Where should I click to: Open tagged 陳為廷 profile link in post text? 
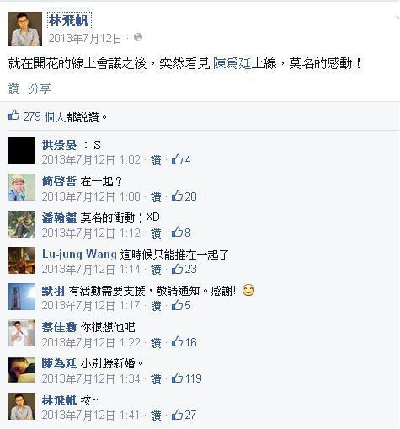coord(232,63)
